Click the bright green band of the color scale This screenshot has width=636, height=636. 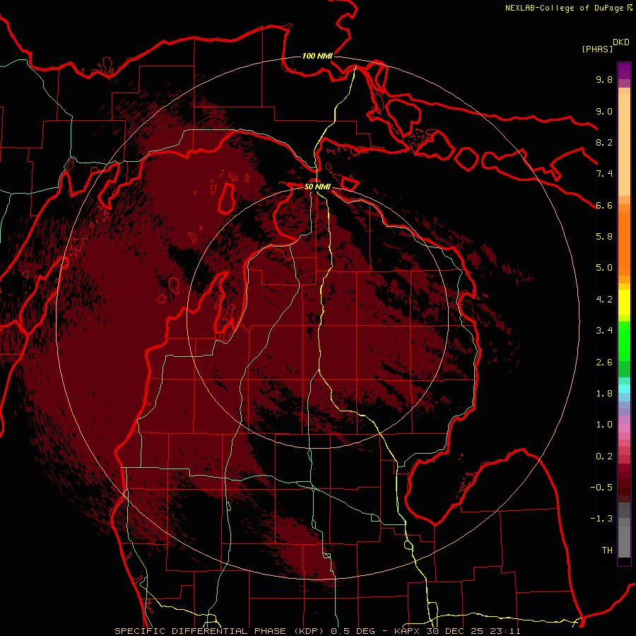624,341
